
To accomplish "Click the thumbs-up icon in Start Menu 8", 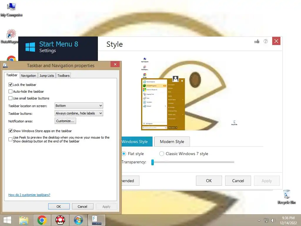I will coord(257,41).
